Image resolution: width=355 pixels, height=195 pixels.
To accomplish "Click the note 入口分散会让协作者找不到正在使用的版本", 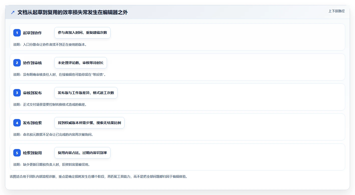I will coord(50,44).
